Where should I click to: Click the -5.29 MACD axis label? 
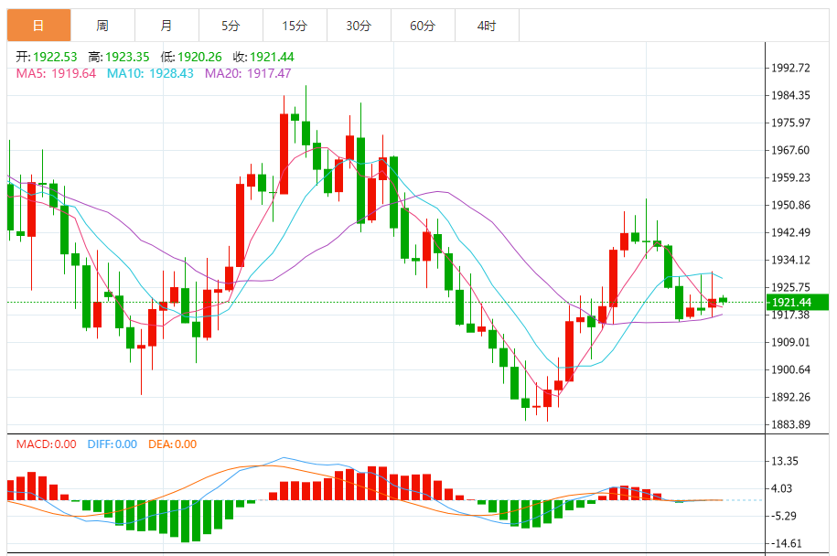(784, 516)
